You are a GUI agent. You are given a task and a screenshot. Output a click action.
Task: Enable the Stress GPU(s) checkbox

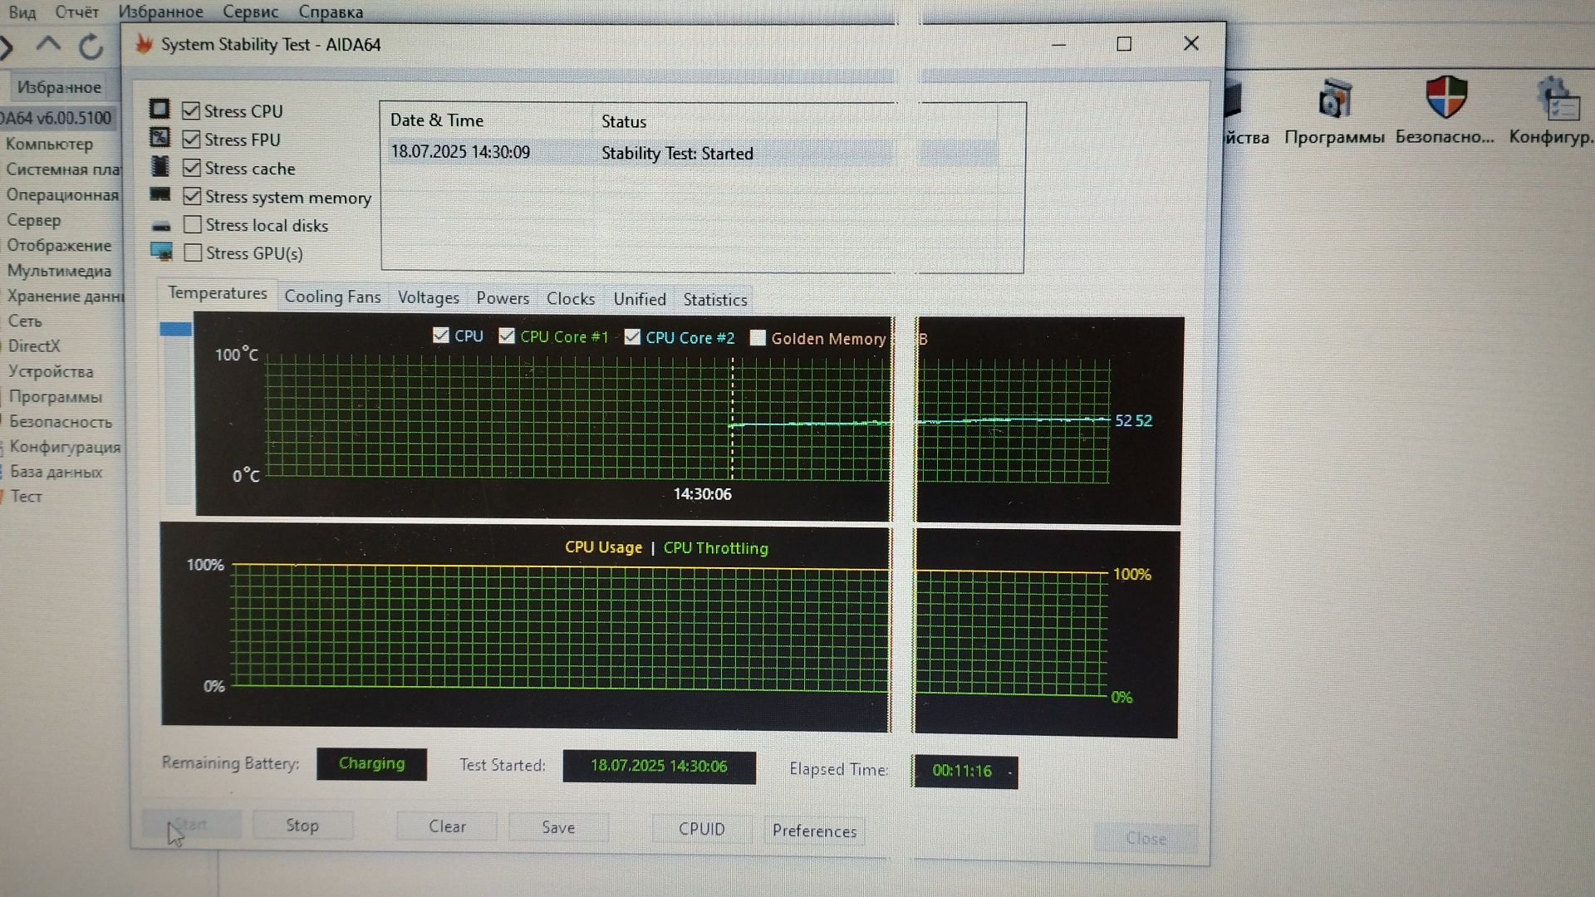[x=193, y=253]
